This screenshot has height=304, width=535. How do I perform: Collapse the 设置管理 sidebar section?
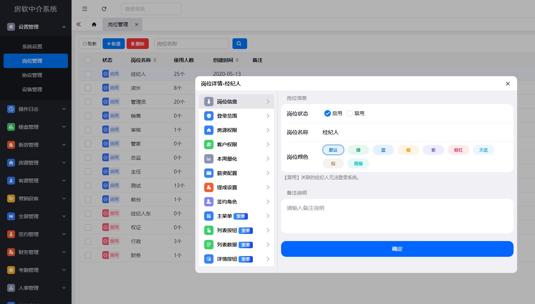(64, 27)
